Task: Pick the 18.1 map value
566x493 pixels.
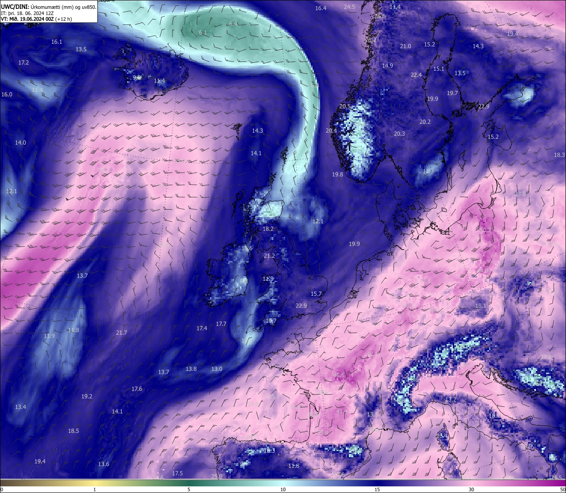Action: coord(481,306)
